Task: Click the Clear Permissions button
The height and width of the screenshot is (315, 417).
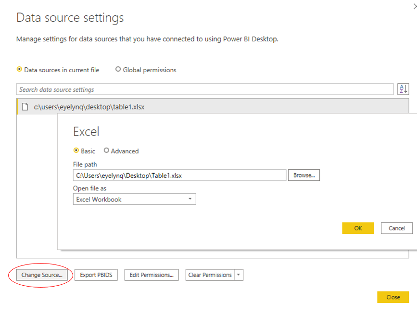Action: point(210,275)
